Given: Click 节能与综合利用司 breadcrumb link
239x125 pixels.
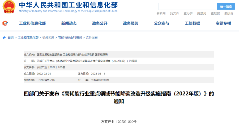Looking at the screenshot, I should pyautogui.click(x=70, y=37).
